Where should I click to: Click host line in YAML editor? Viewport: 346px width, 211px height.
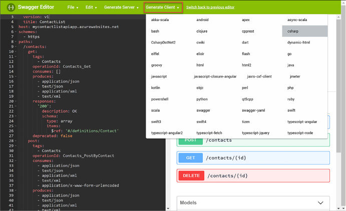pos(69,26)
